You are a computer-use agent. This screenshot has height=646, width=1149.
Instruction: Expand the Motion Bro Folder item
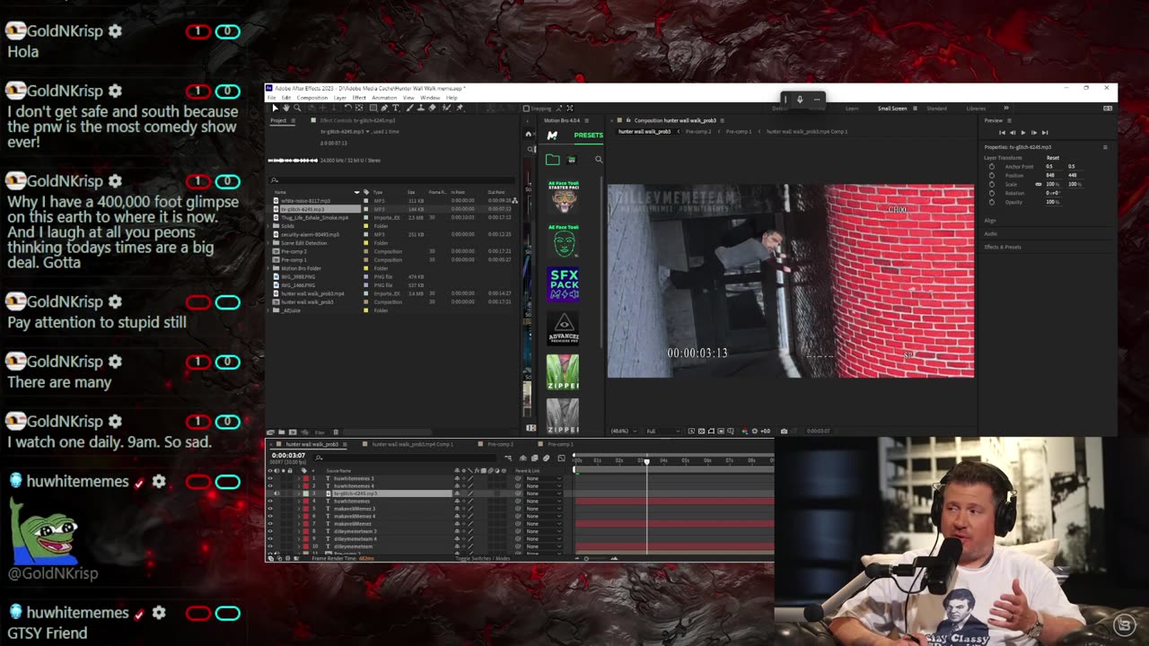(268, 268)
